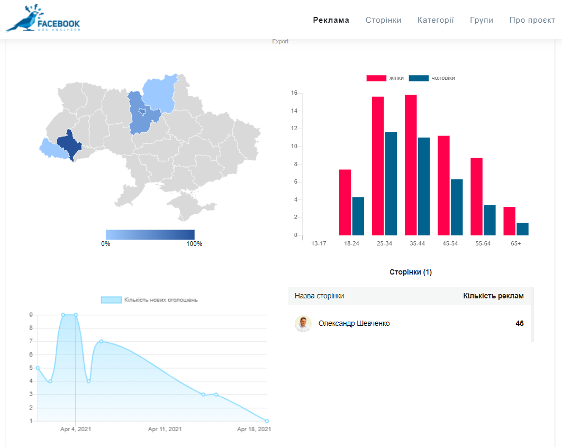
Task: Sort by Кількість реклам column header
Action: tap(493, 296)
